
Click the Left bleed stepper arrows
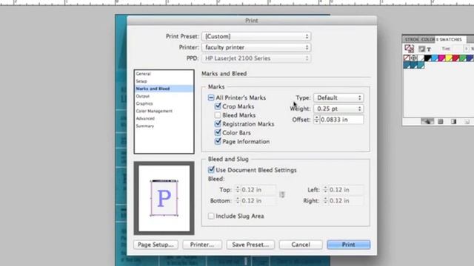pyautogui.click(x=325, y=190)
